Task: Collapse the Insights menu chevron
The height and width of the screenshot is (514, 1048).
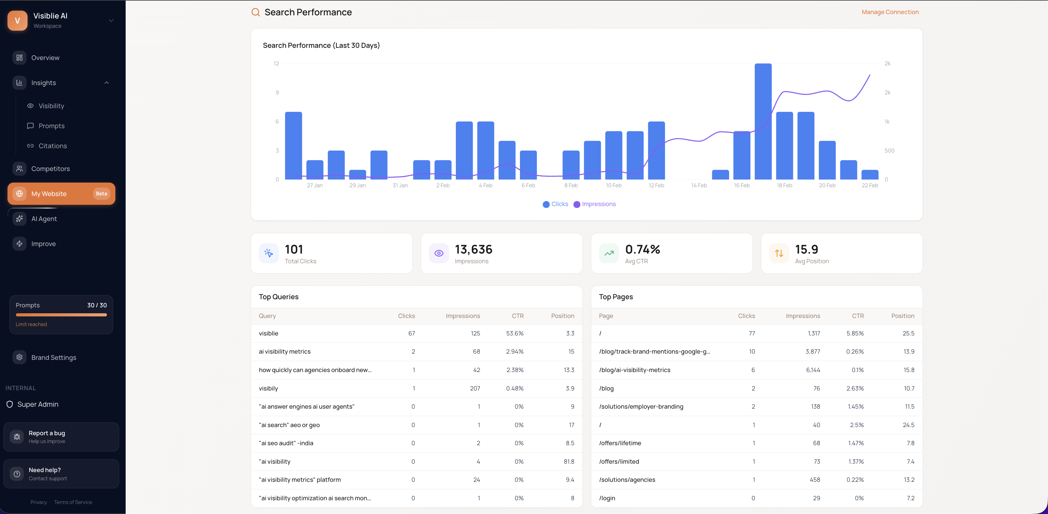Action: tap(107, 83)
